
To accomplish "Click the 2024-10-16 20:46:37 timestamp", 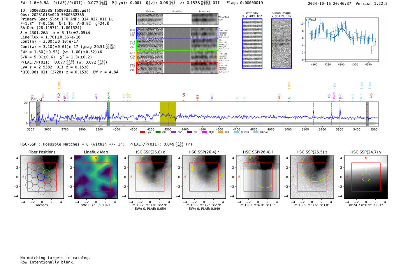I will (x=329, y=4).
